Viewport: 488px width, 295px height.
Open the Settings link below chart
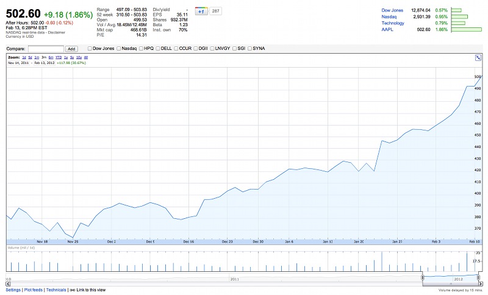[13, 290]
